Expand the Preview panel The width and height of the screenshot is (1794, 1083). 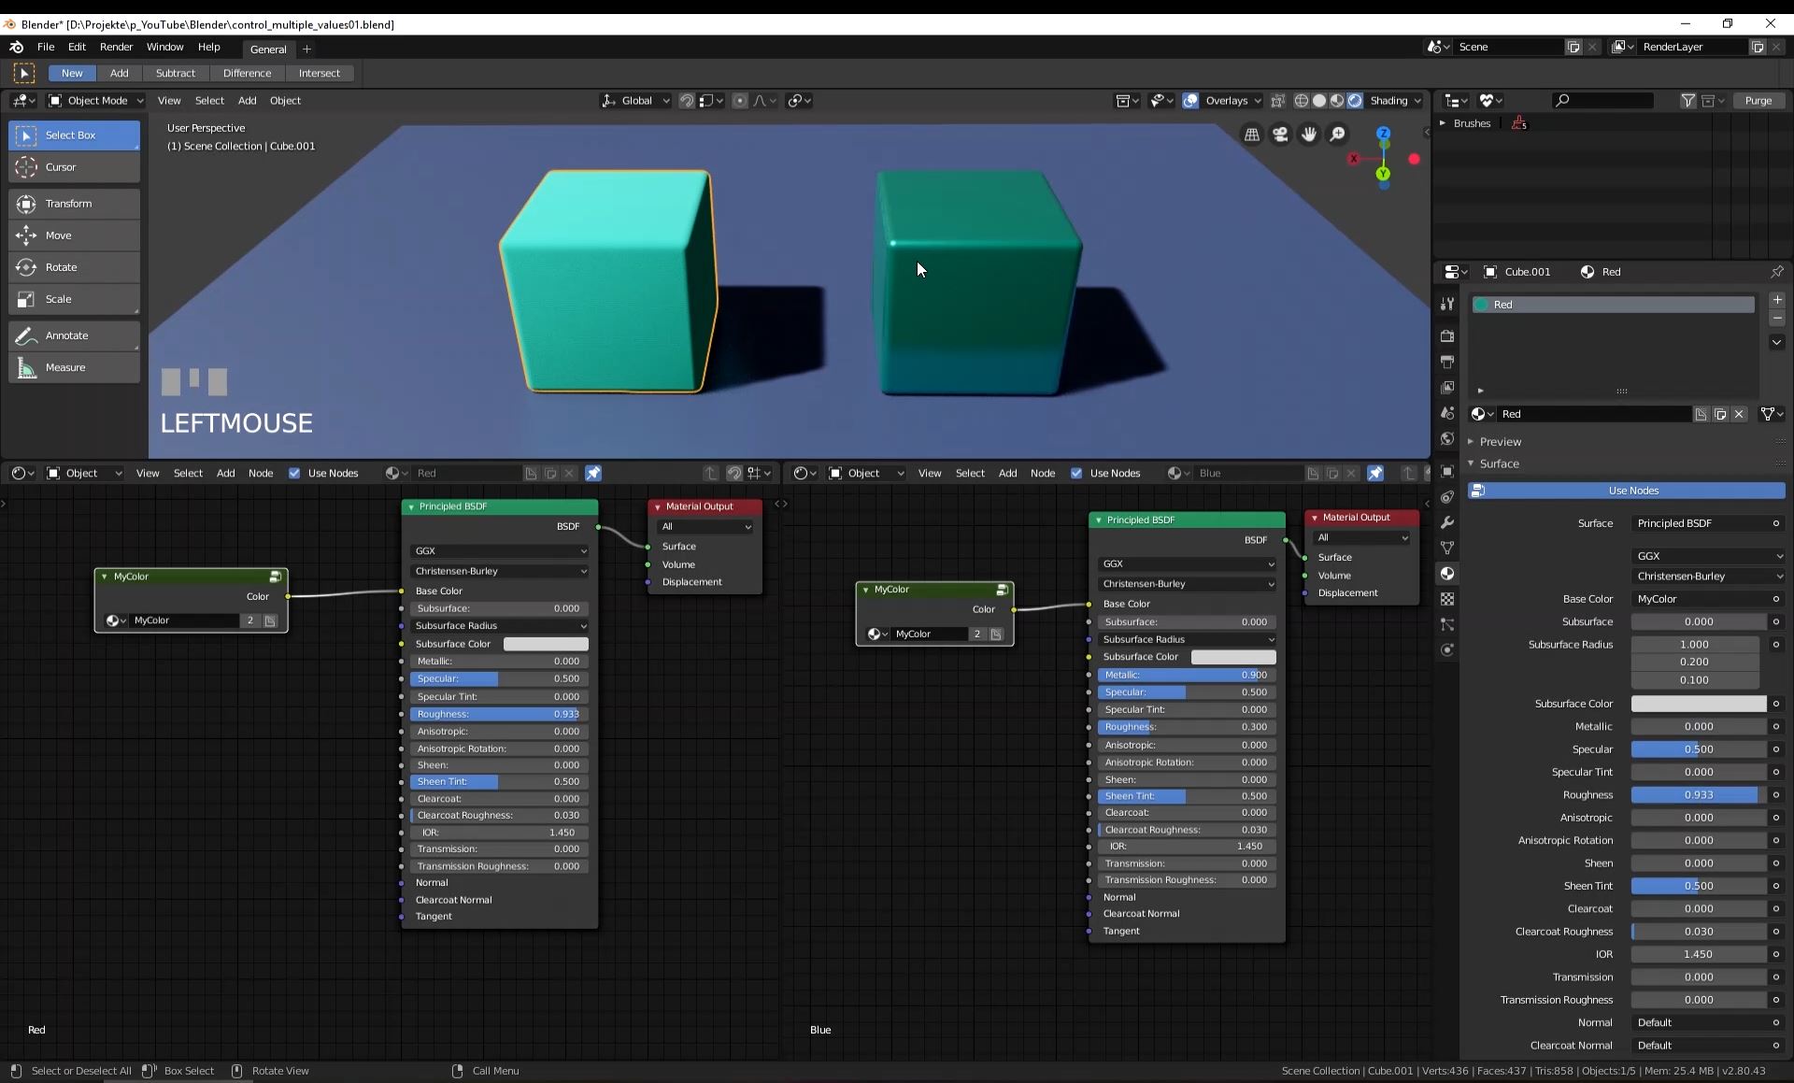click(1500, 442)
